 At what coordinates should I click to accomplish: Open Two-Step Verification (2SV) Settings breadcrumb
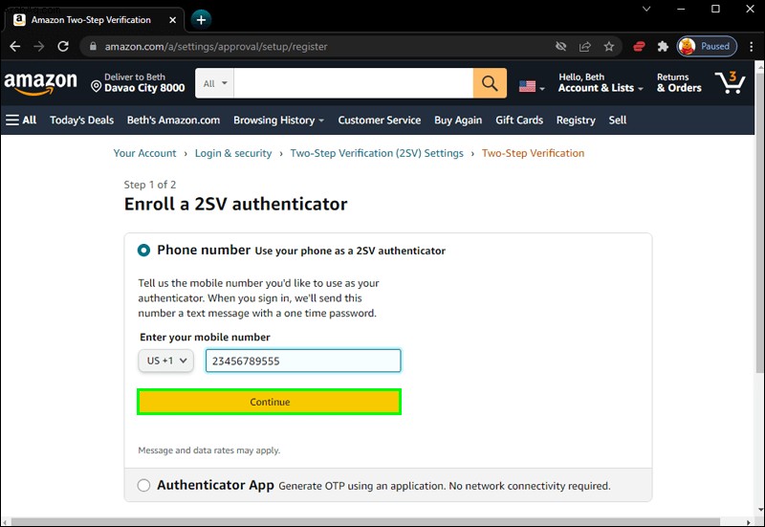pos(377,153)
